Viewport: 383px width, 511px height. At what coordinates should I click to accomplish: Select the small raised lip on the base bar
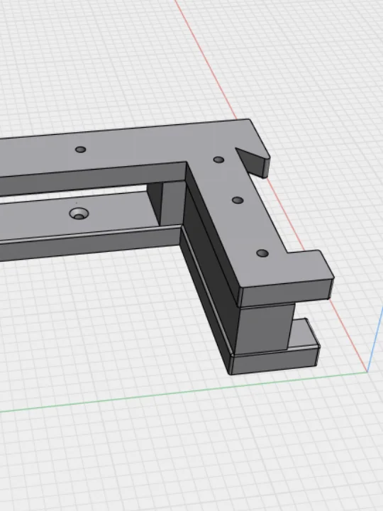click(x=304, y=334)
